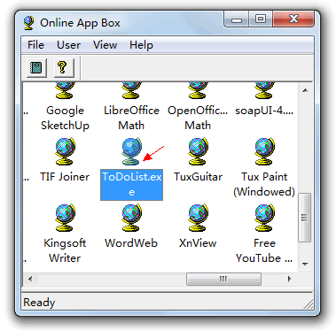336x330 pixels.
Task: Close the Online App Box window
Action: point(293,19)
